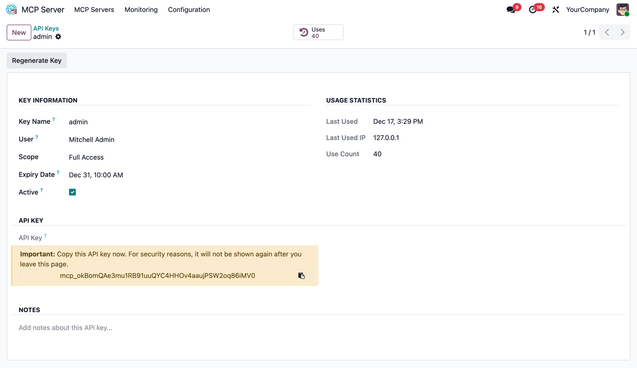
Task: Navigate back using the API Keys breadcrumb
Action: (x=46, y=28)
